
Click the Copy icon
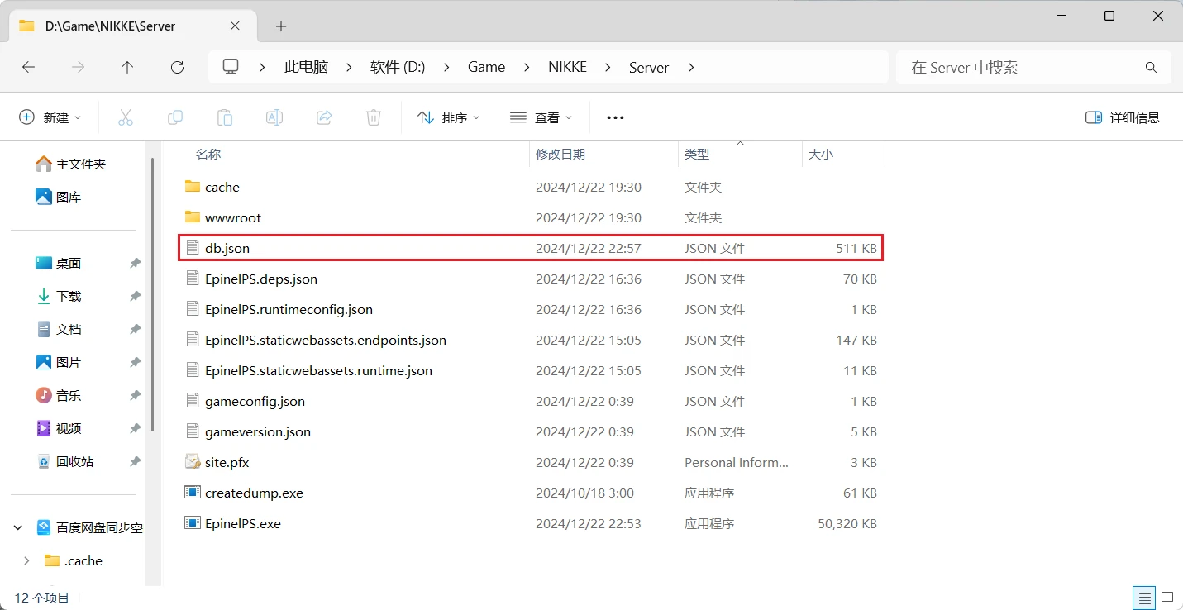tap(175, 117)
